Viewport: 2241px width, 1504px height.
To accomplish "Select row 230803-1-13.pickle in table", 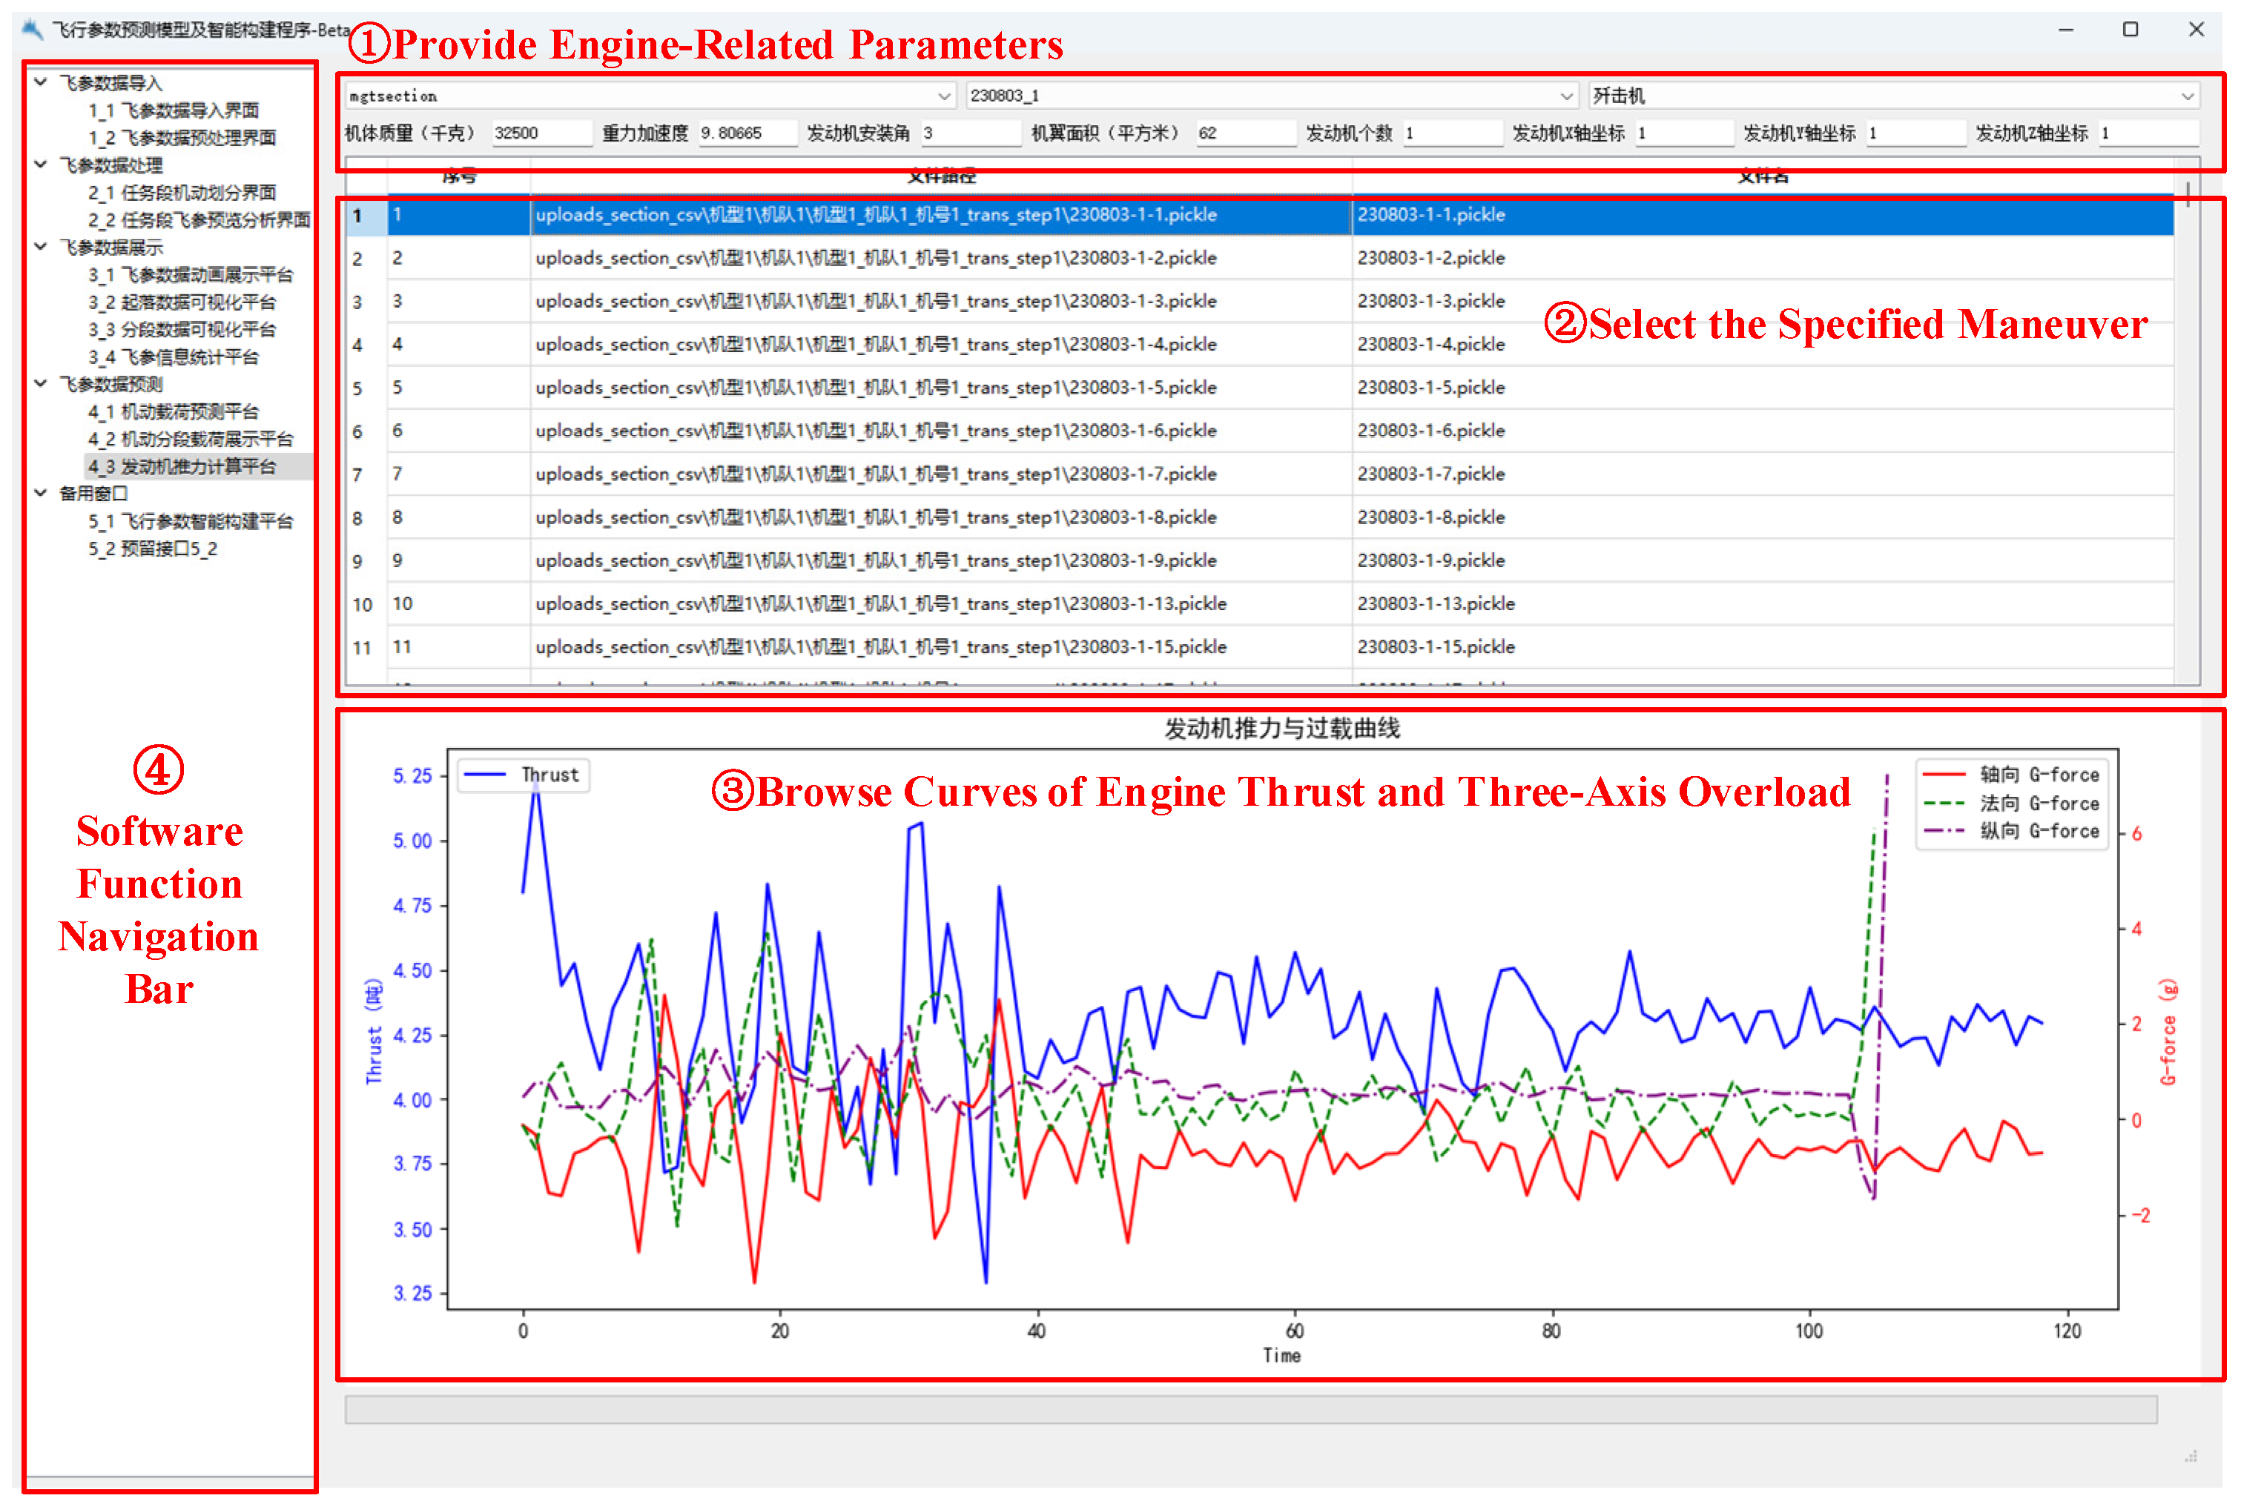I will (1435, 604).
